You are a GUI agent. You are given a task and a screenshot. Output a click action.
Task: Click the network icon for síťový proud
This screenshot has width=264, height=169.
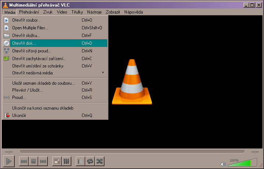[x=6, y=51]
